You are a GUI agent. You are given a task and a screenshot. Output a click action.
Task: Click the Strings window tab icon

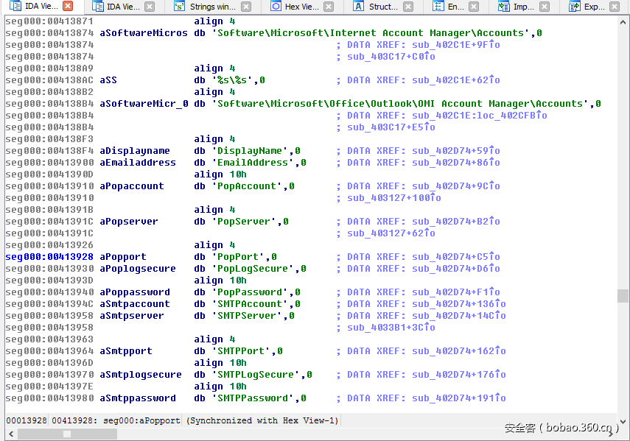[x=180, y=7]
